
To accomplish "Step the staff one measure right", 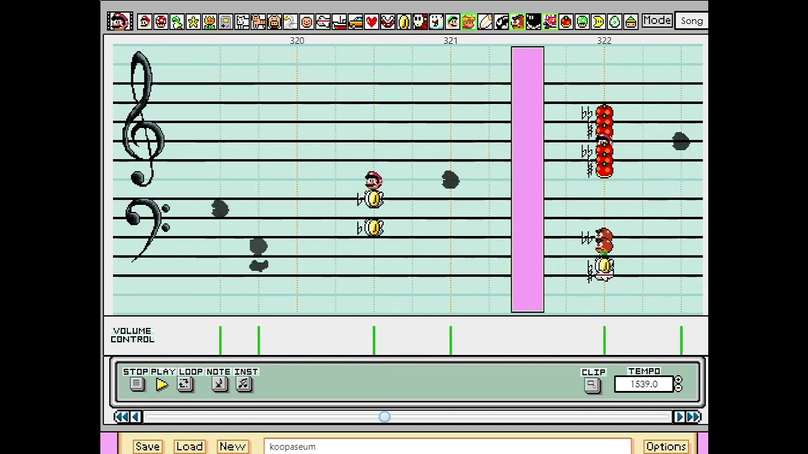I will pos(679,417).
